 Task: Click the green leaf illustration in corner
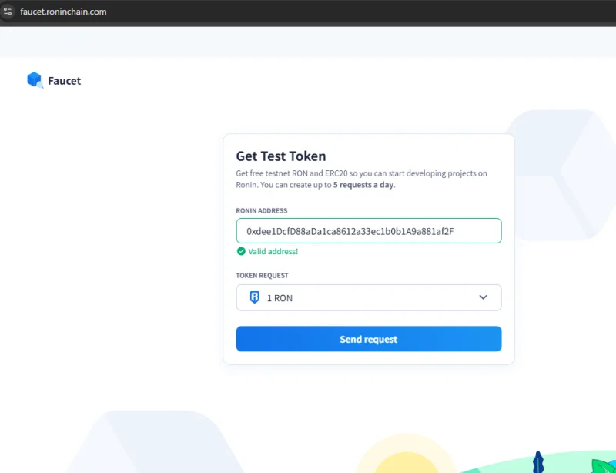[x=603, y=466]
